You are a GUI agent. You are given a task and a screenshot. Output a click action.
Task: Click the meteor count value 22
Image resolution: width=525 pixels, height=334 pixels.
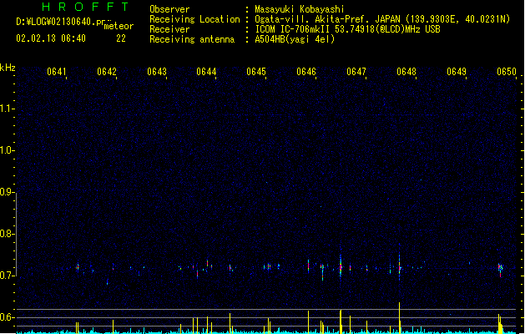[x=121, y=38]
